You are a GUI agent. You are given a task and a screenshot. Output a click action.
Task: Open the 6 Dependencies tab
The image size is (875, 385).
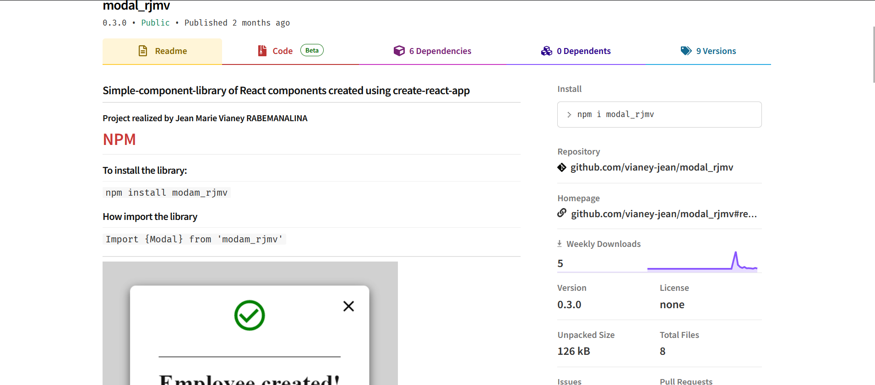(432, 51)
